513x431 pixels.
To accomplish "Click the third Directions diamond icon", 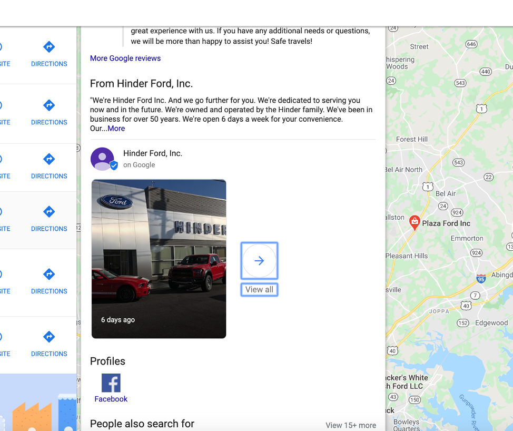I will [49, 159].
